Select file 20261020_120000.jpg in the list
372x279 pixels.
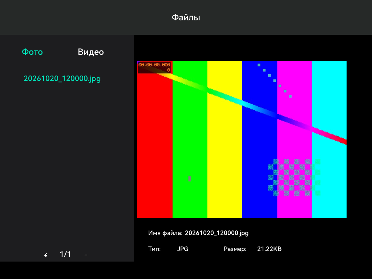point(62,78)
